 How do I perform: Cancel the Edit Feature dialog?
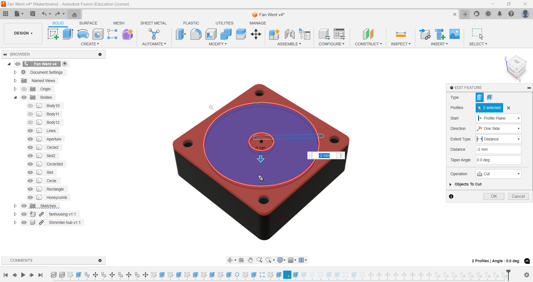pyautogui.click(x=518, y=196)
